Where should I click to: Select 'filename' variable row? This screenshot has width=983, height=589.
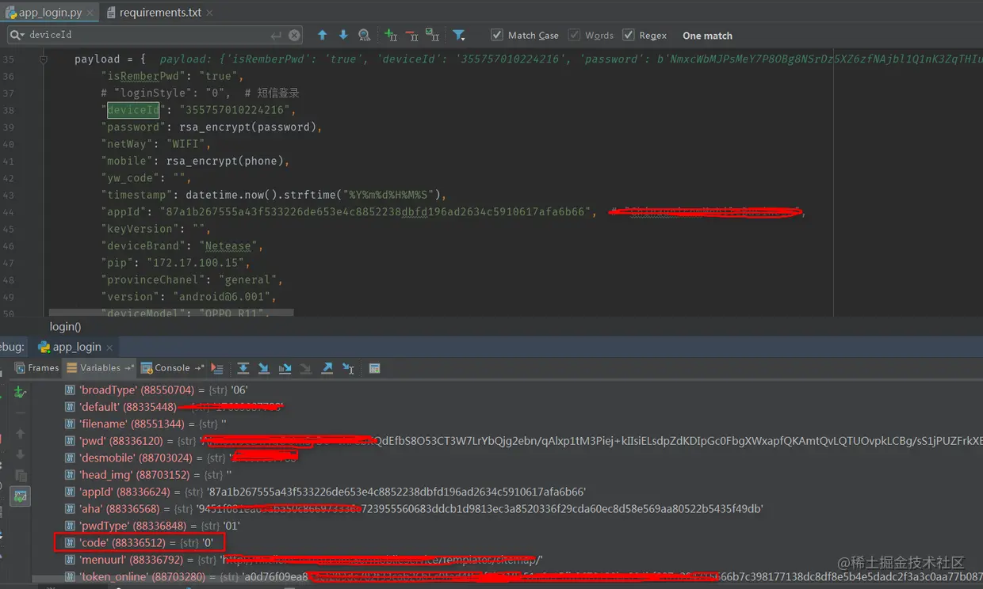coord(146,424)
